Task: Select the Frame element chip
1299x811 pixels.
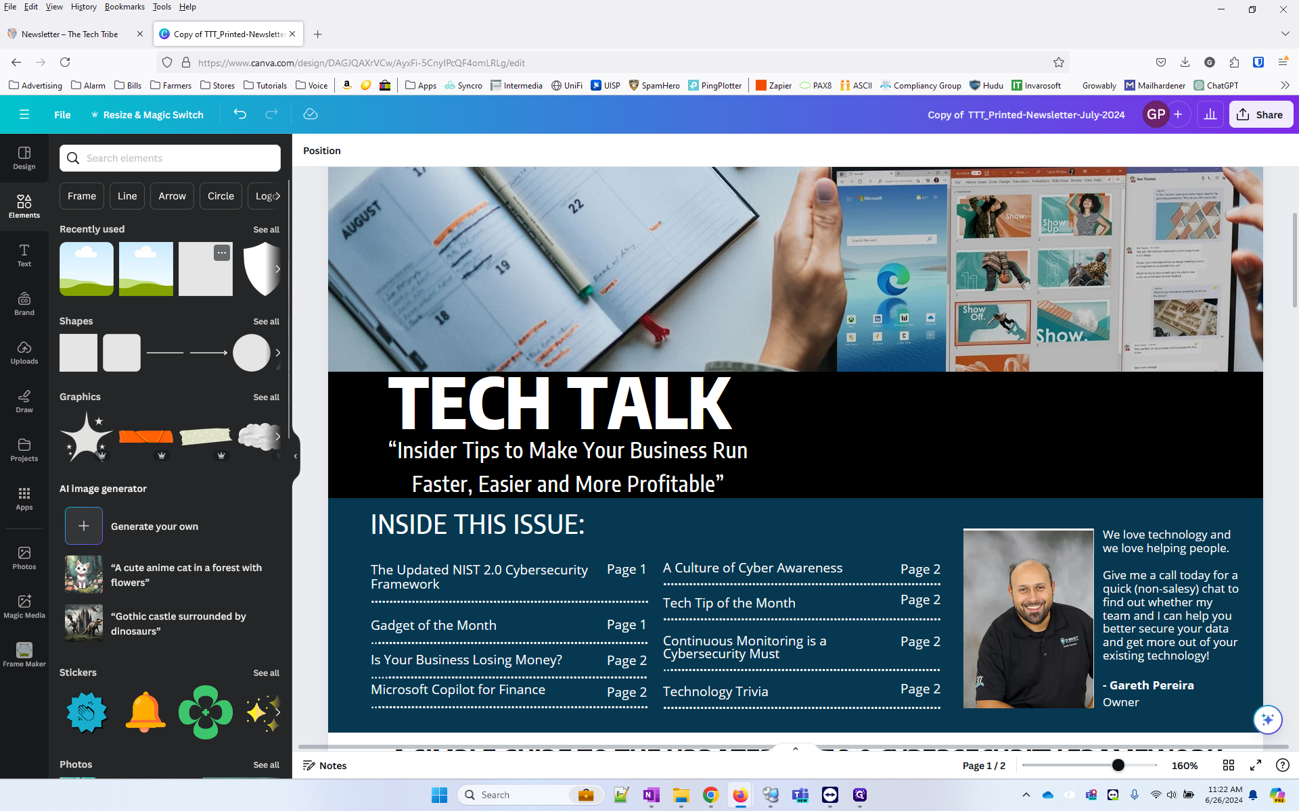Action: tap(82, 196)
